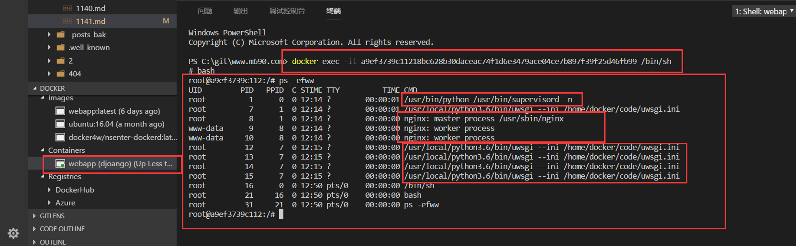The image size is (796, 246).
Task: Click the PID column header
Action: click(x=247, y=90)
